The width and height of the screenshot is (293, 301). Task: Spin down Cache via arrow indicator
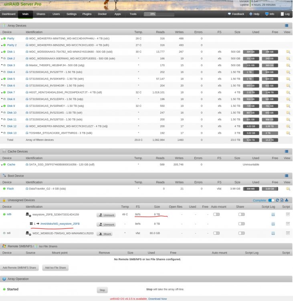pos(2,165)
